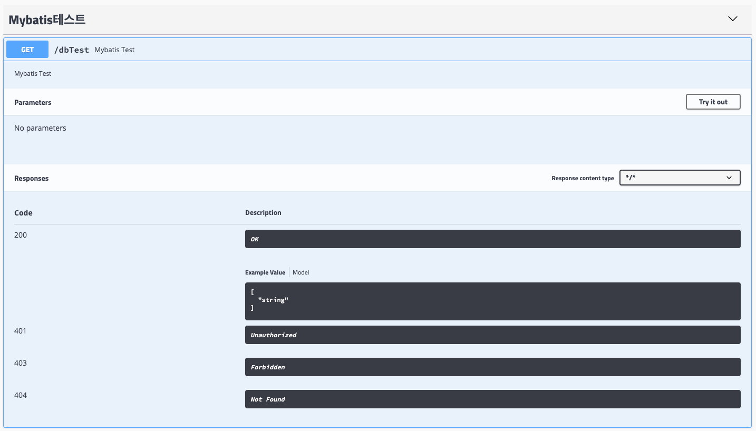Click the /dbTest endpoint path
This screenshot has height=431, width=756.
pyautogui.click(x=72, y=50)
